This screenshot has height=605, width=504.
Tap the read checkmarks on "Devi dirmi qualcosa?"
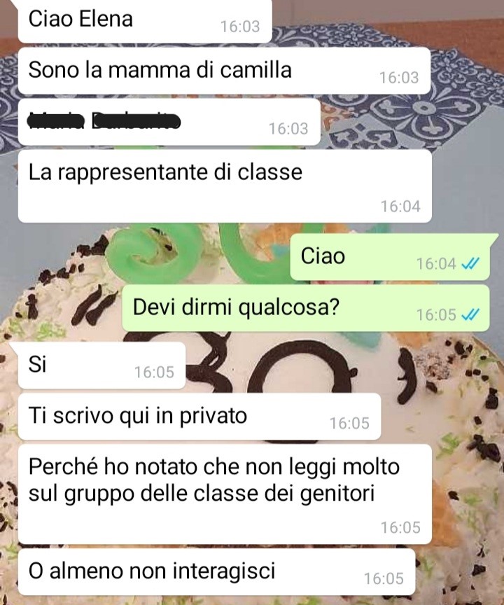pyautogui.click(x=470, y=314)
